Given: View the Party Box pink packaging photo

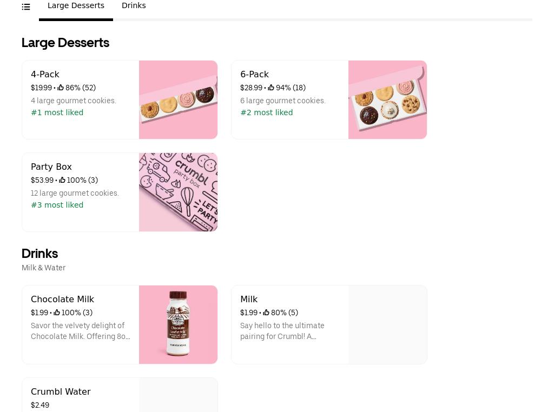Looking at the screenshot, I should tap(178, 192).
